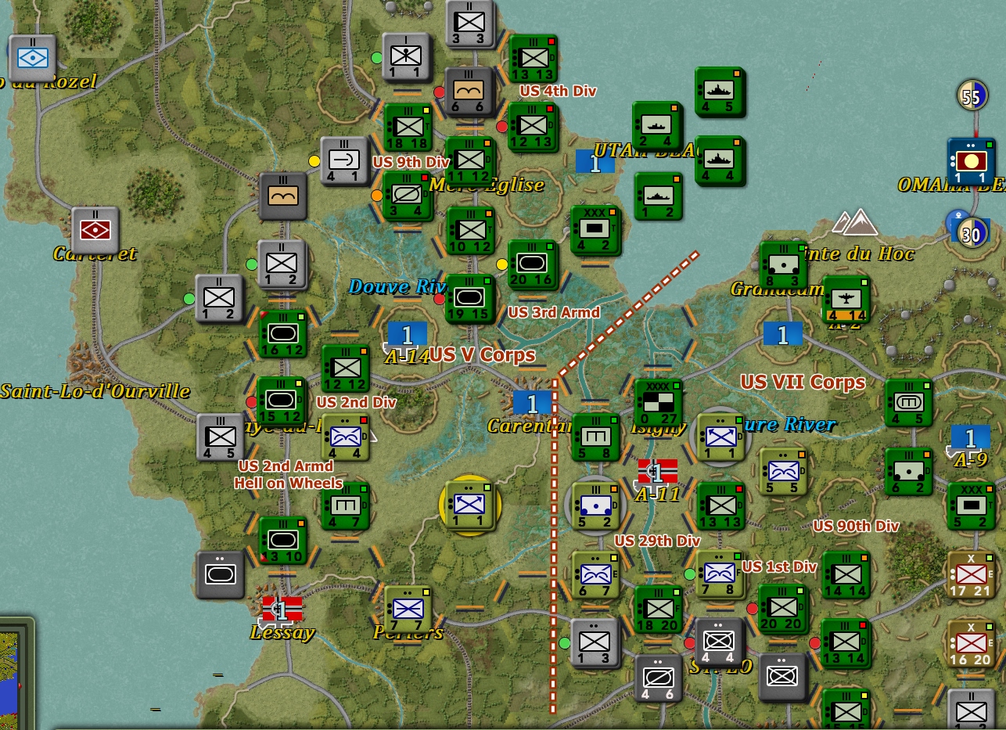The height and width of the screenshot is (730, 1006).
Task: Select the 20-16 armor unit
Action: pyautogui.click(x=532, y=264)
